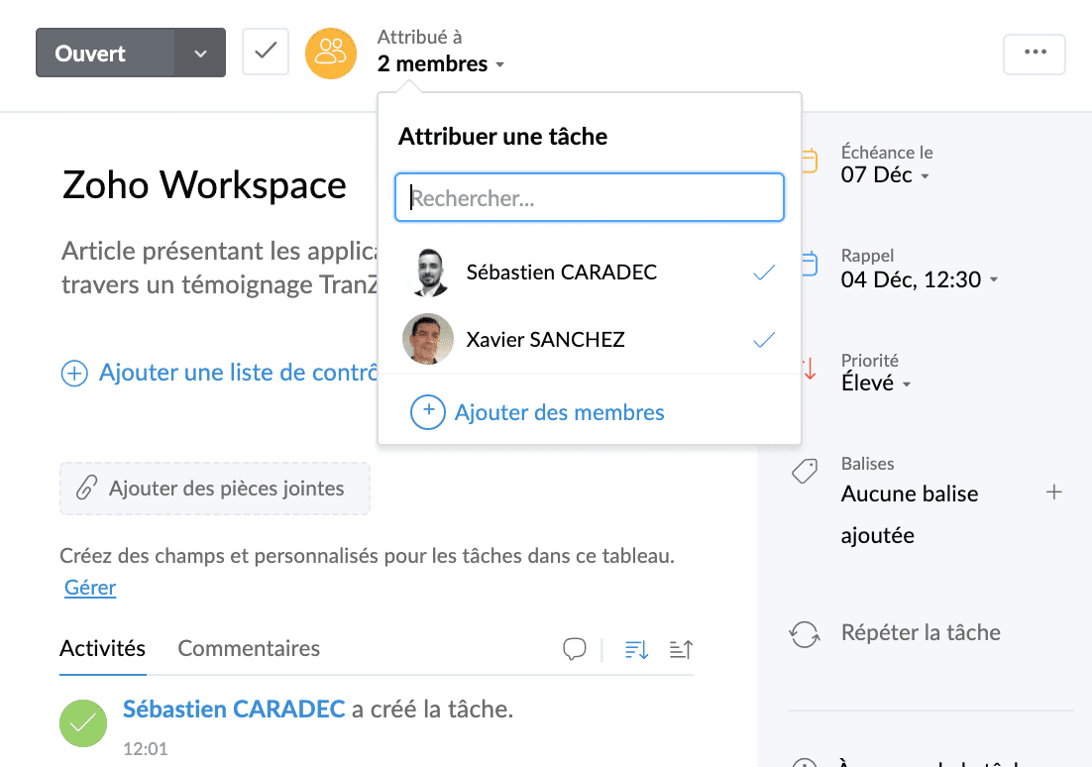Select Xavier SANCHEZ in the assignee list
The image size is (1092, 767).
(590, 340)
